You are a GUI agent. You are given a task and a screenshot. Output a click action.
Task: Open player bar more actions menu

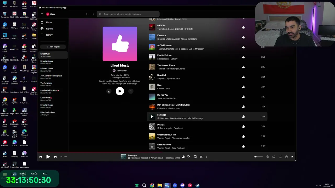(x=207, y=157)
